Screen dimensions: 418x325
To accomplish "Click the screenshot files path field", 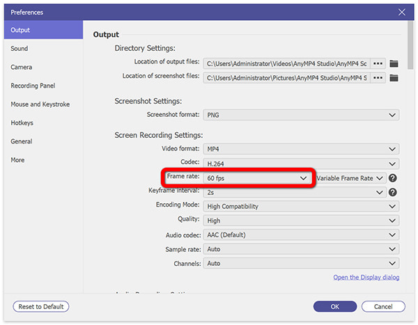I will [x=286, y=78].
